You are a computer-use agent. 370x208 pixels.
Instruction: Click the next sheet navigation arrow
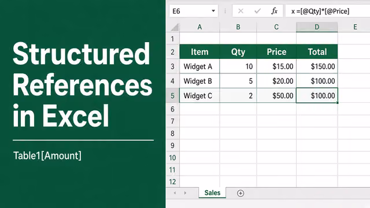[x=185, y=193]
